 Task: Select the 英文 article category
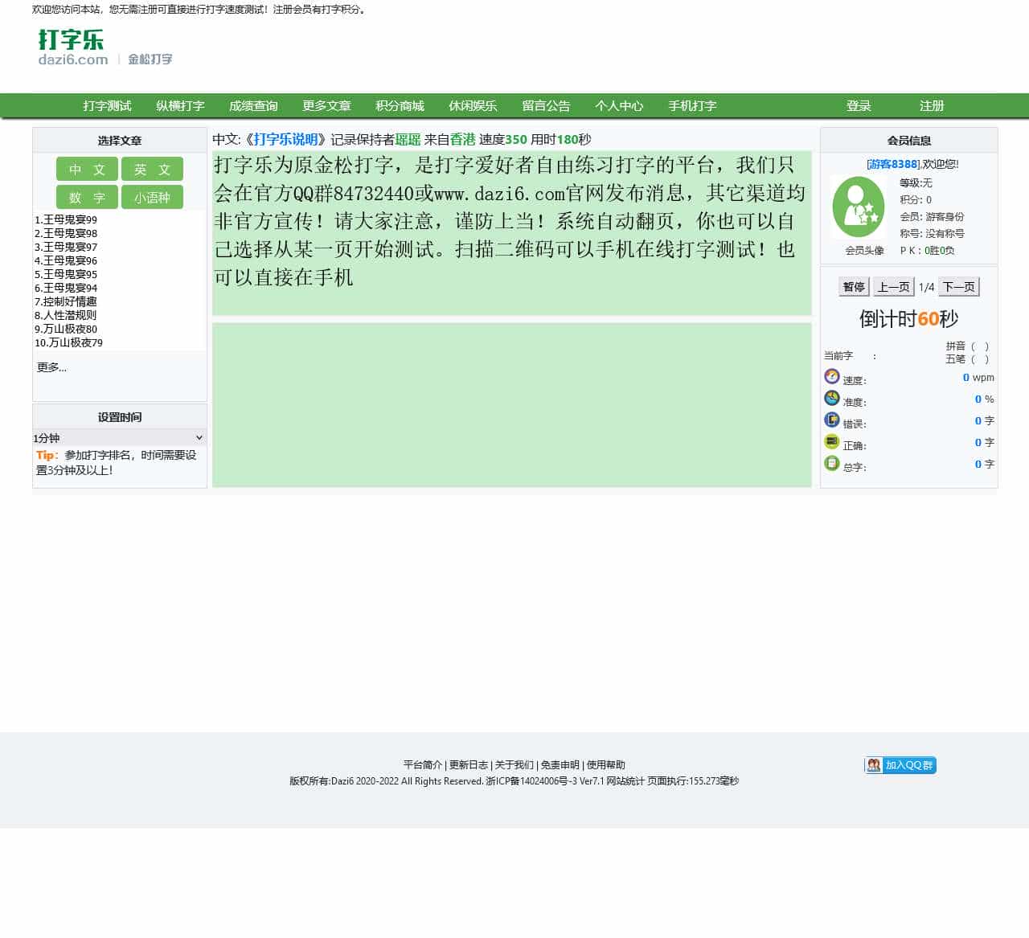click(152, 169)
